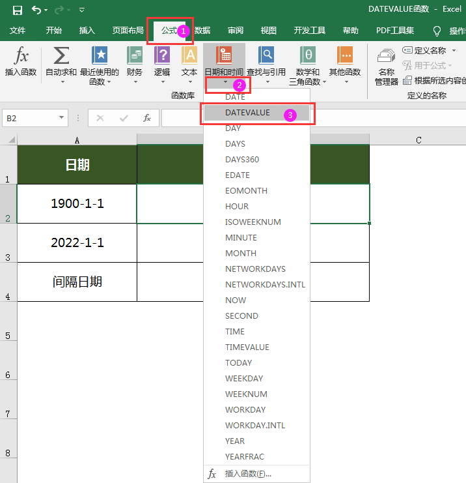Click the formula bar fx icon

coord(147,118)
